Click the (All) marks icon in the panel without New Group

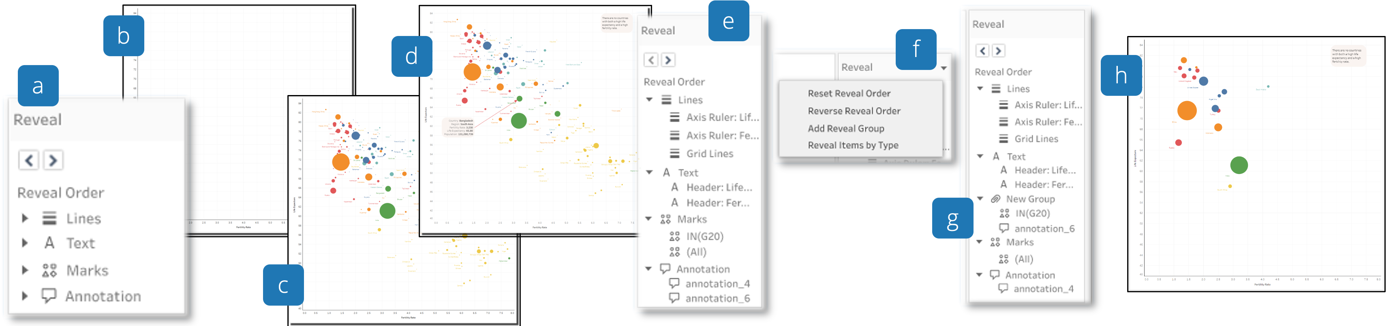[x=674, y=252]
